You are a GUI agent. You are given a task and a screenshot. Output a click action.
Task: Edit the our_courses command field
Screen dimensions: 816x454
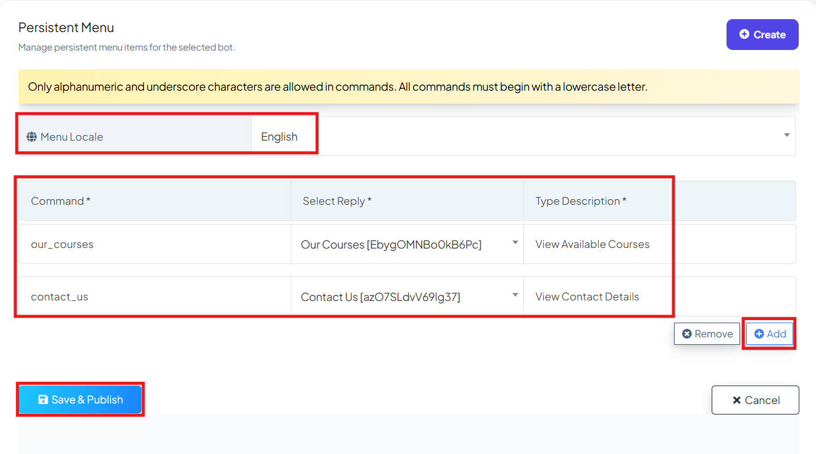155,244
